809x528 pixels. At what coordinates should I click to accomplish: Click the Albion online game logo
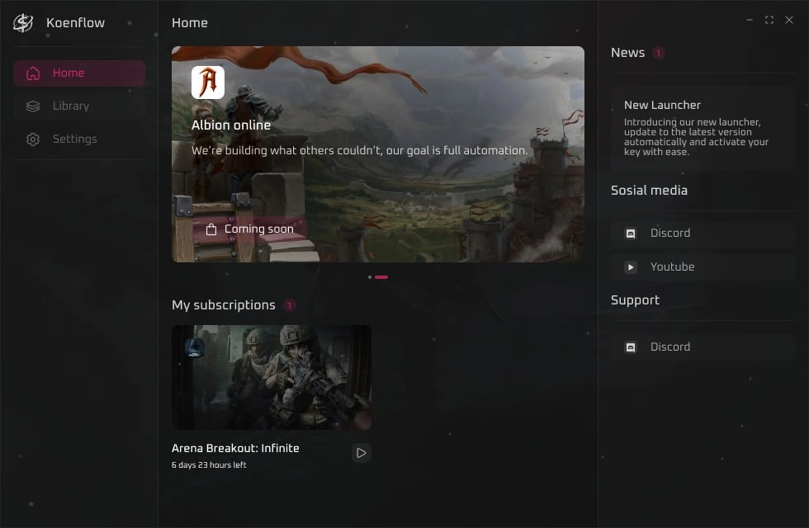[208, 82]
